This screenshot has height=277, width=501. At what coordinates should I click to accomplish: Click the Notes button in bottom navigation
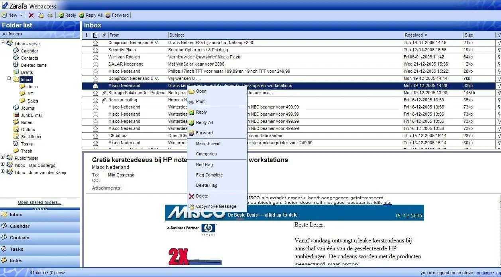click(x=40, y=261)
